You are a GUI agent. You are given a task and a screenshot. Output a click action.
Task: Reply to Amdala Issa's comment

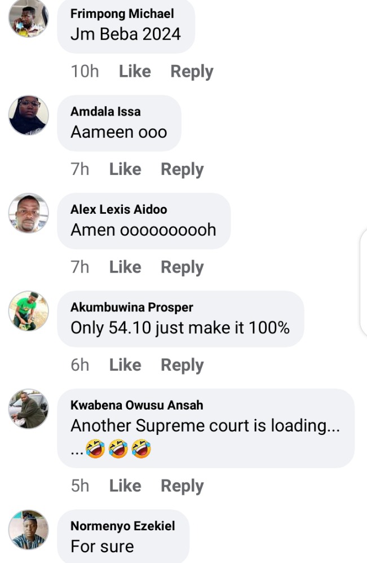[x=182, y=169]
